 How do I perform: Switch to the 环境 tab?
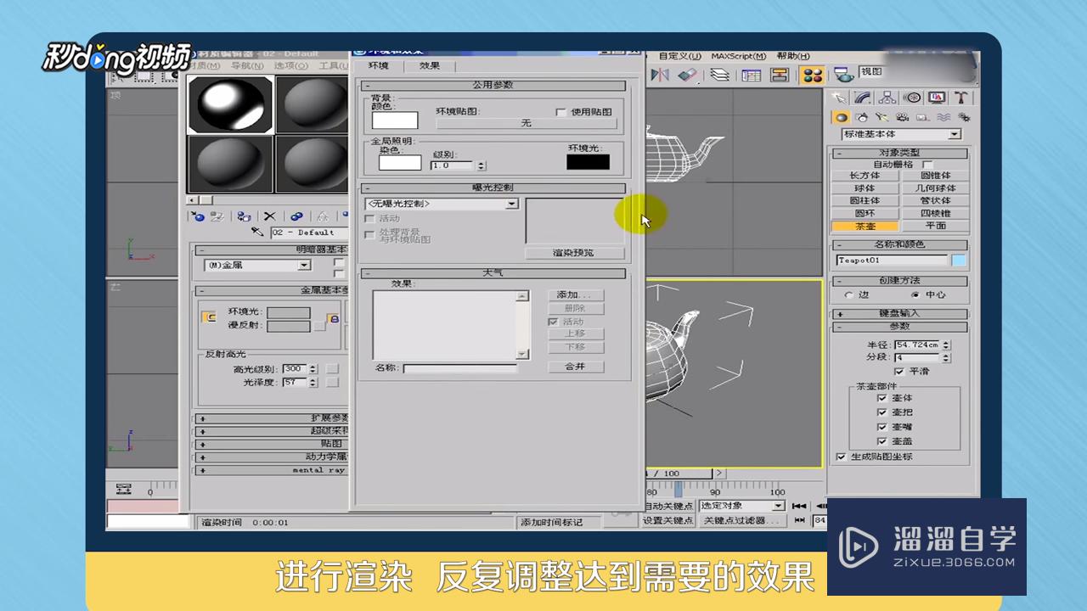pyautogui.click(x=379, y=66)
